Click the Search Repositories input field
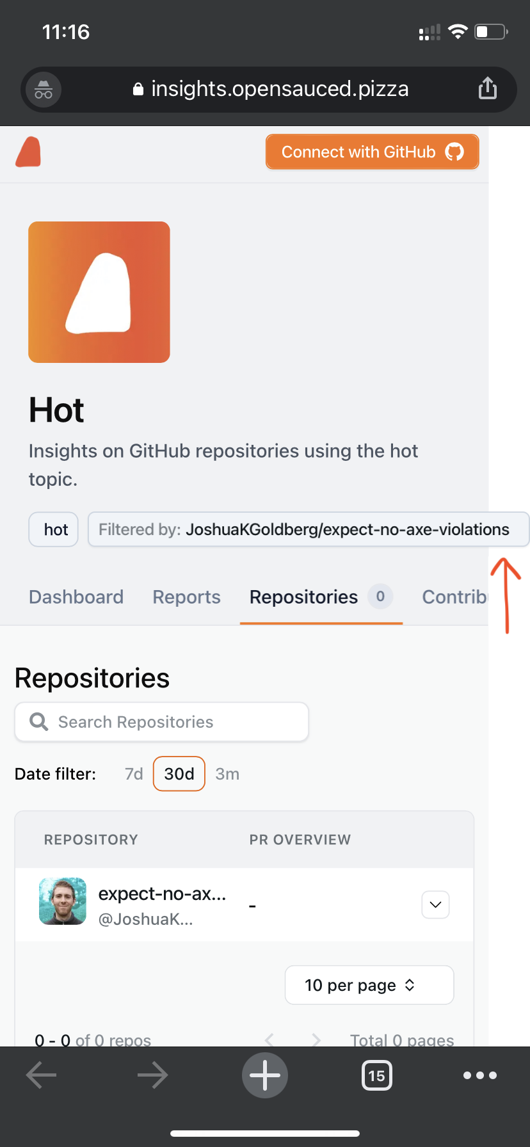The height and width of the screenshot is (1147, 530). click(x=161, y=721)
